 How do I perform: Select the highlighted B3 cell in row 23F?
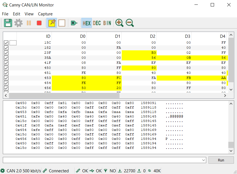click(x=139, y=53)
